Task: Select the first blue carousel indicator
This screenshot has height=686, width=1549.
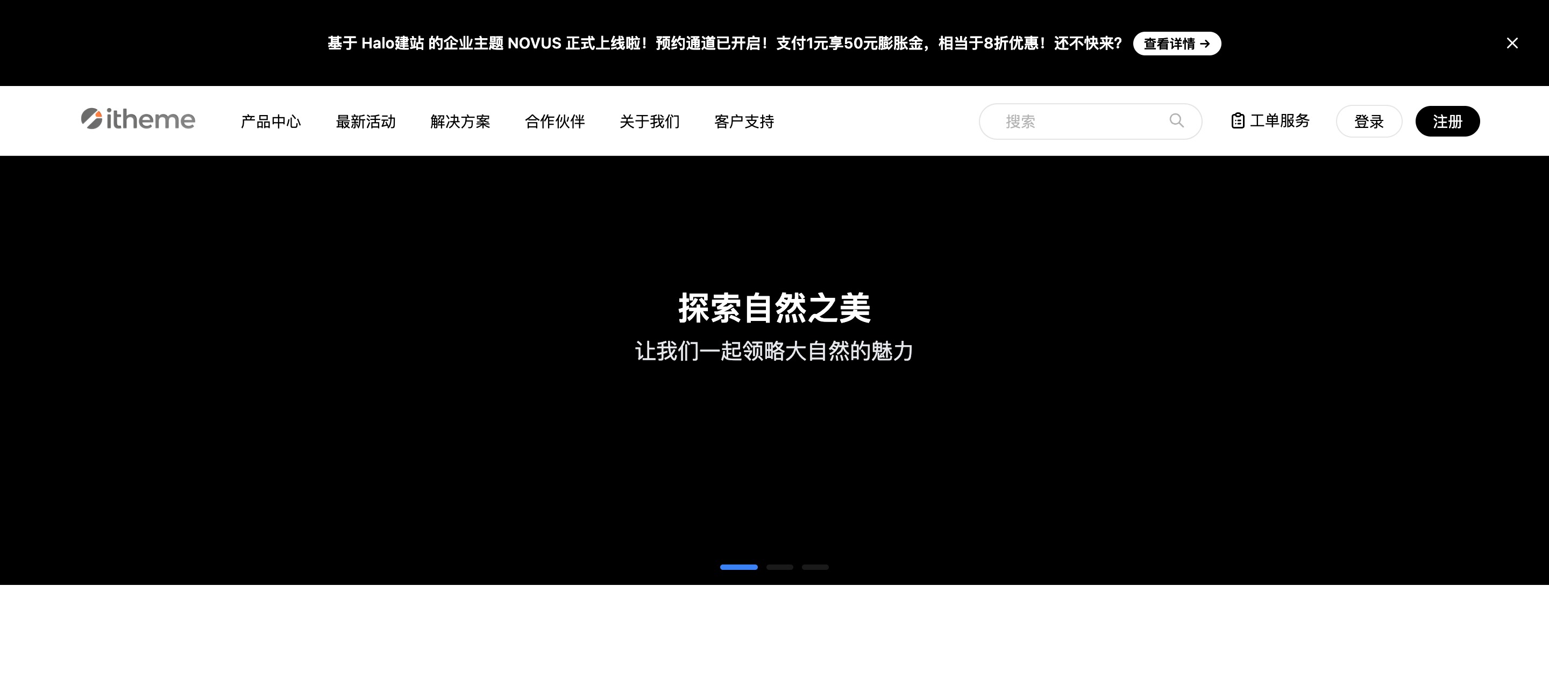Action: pyautogui.click(x=738, y=567)
